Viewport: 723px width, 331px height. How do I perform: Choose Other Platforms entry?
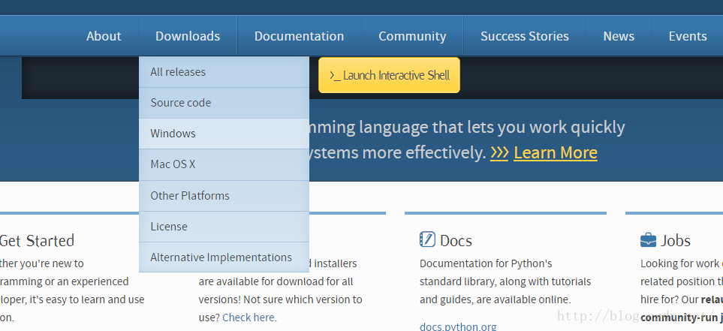[x=224, y=195]
